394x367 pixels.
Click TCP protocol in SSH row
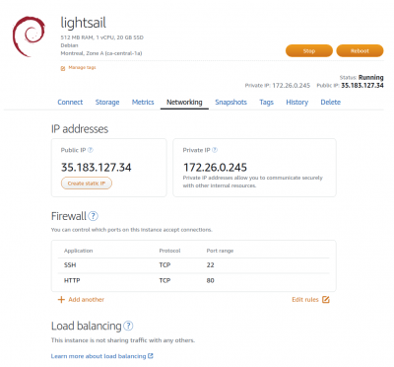tap(164, 265)
